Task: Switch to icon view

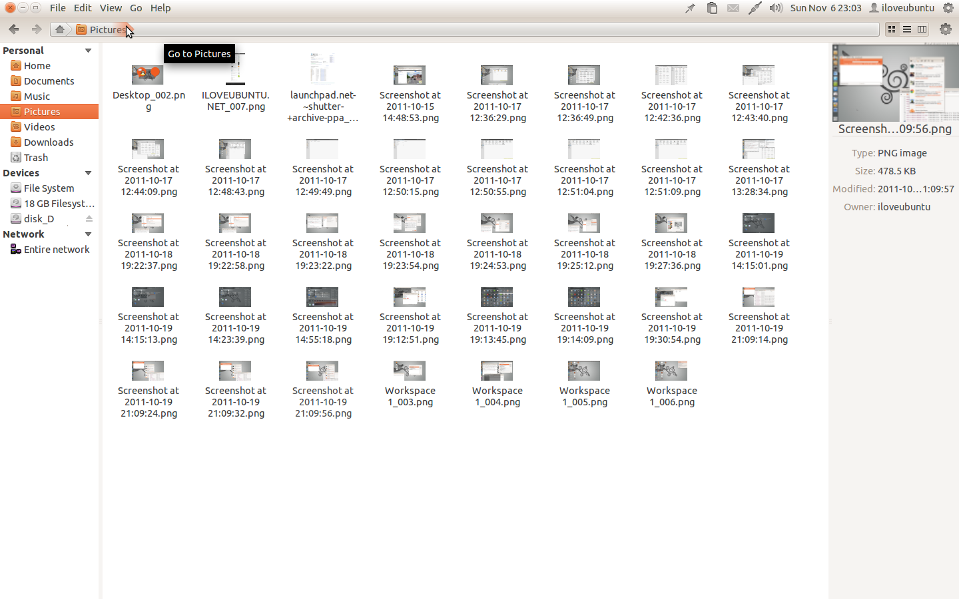Action: (x=892, y=29)
